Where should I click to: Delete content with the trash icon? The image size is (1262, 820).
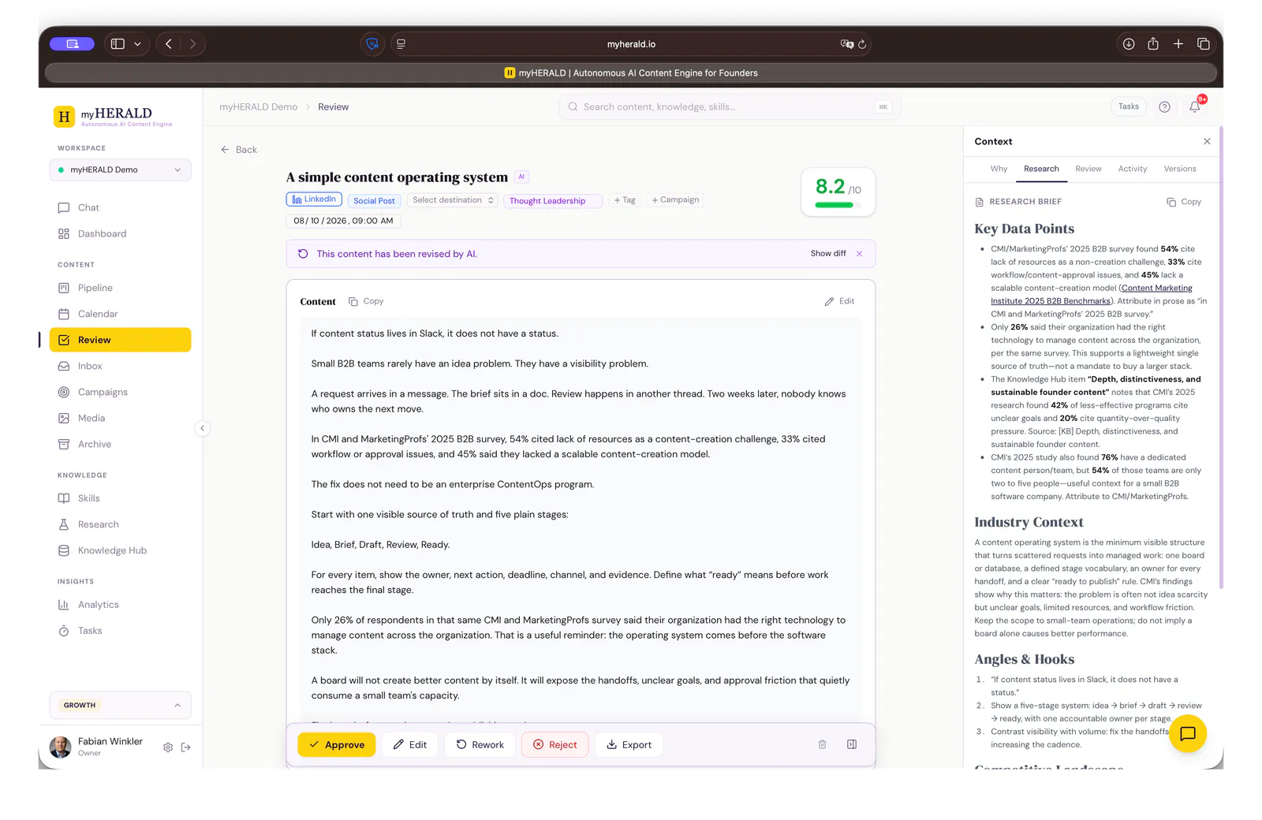click(x=822, y=744)
